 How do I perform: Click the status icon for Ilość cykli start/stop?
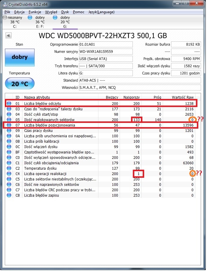(9, 114)
